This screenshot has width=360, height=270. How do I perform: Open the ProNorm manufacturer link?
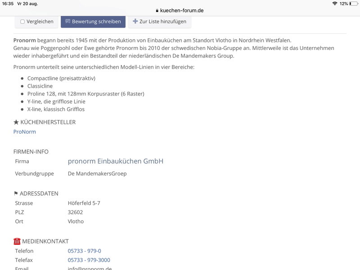point(25,132)
